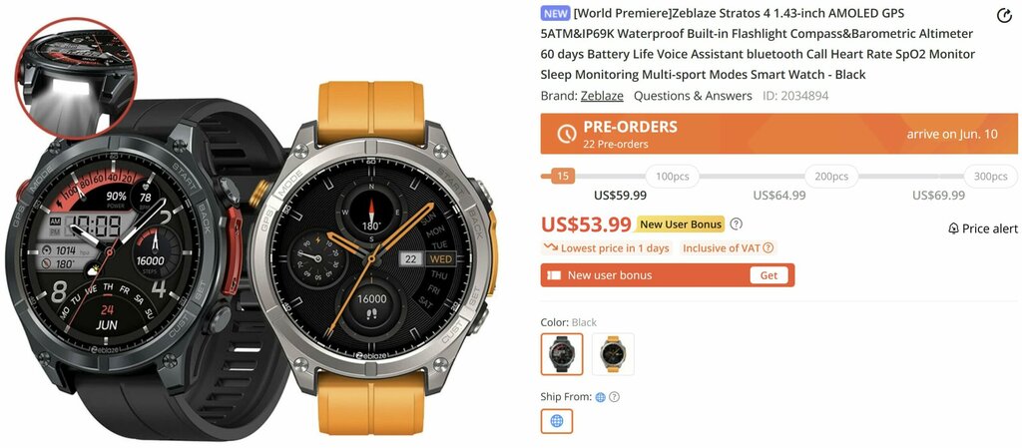Click the question mark beside Ship From

pyautogui.click(x=614, y=396)
